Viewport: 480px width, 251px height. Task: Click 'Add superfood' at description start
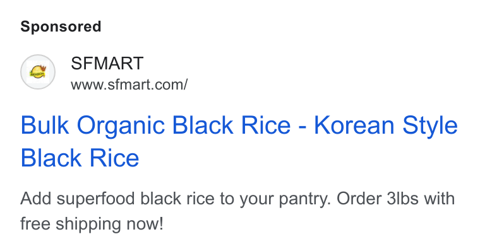click(78, 199)
